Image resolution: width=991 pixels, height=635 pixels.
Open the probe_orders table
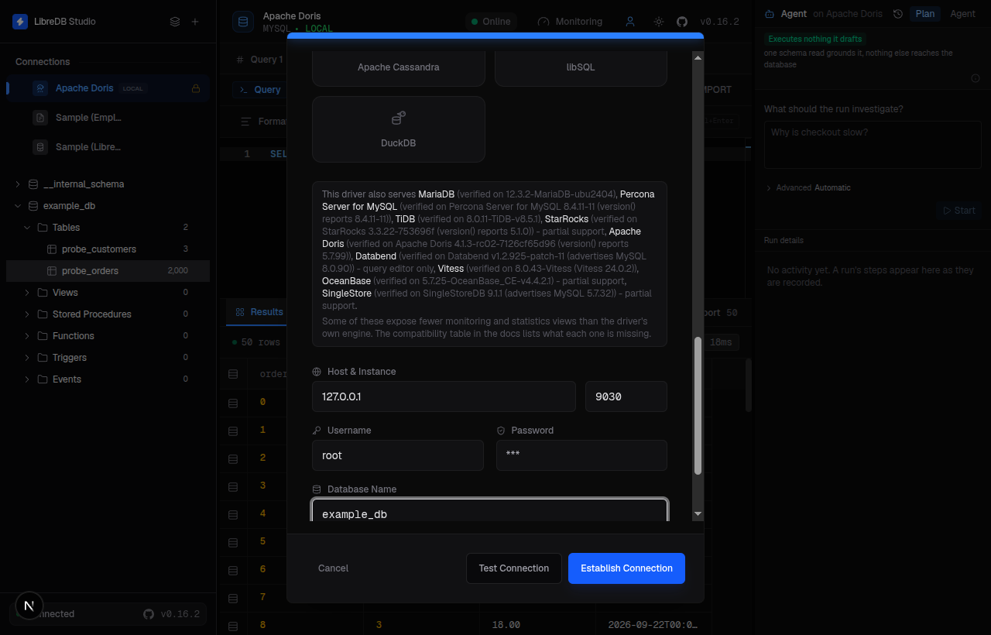point(108,271)
